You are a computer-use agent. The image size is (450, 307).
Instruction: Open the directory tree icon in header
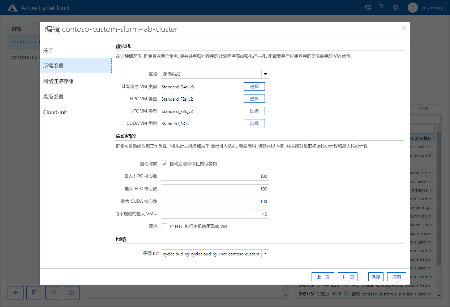pos(368,8)
